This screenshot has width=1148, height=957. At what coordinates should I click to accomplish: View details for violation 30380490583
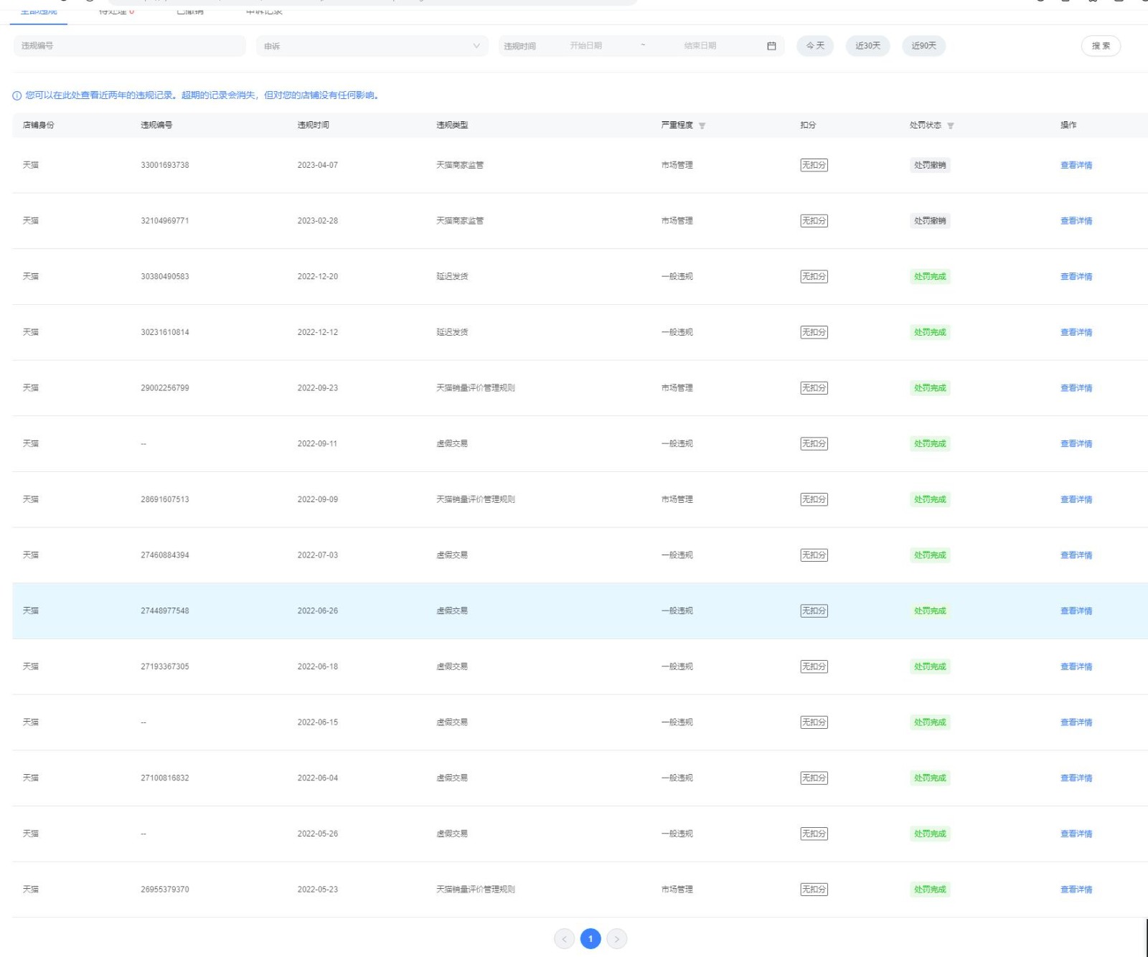coord(1076,277)
